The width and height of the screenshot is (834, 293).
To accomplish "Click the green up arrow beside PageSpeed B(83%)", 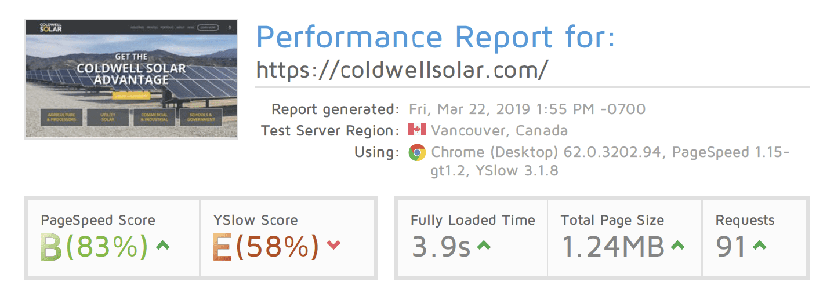I will point(163,246).
